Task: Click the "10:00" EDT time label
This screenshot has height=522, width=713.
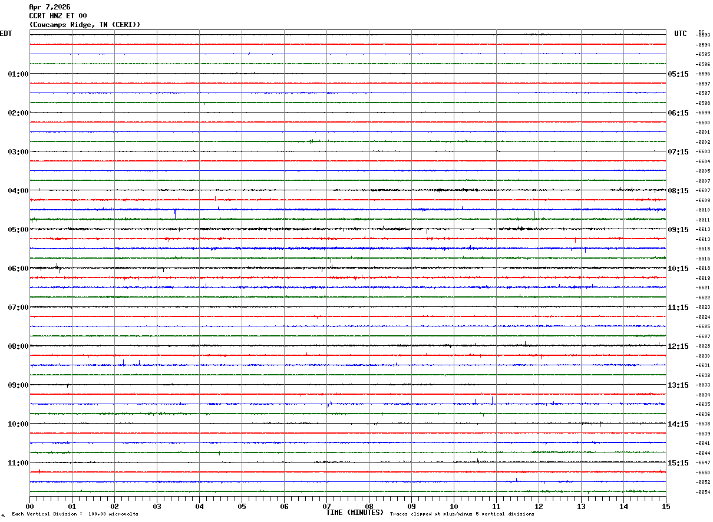Action: 18,424
